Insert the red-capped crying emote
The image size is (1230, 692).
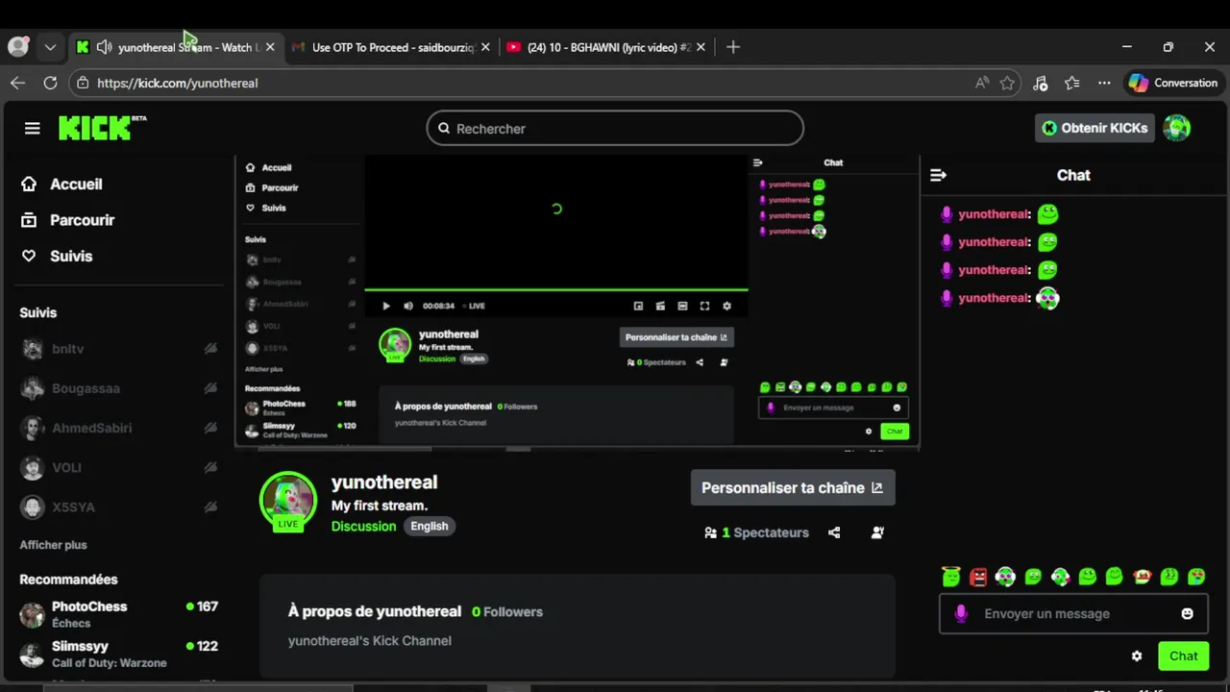point(1142,577)
